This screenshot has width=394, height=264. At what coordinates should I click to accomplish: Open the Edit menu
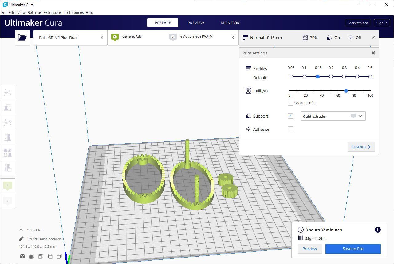(12, 13)
